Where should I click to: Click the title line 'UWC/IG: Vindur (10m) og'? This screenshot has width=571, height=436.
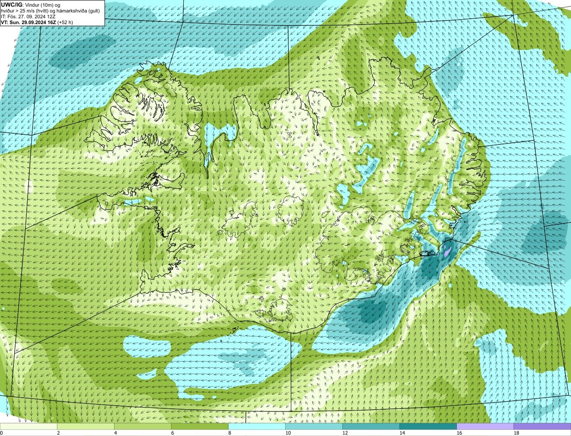click(x=30, y=4)
